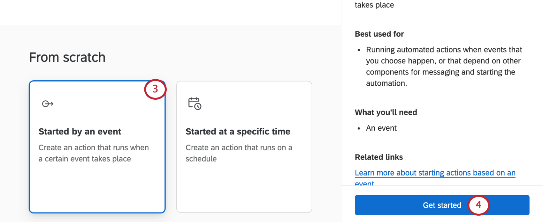Screen dimensions: 543x222
Task: Click the red step 3 marker
Action: (x=155, y=89)
